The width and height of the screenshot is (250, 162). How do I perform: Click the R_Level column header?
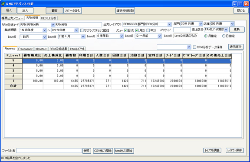[13, 56]
